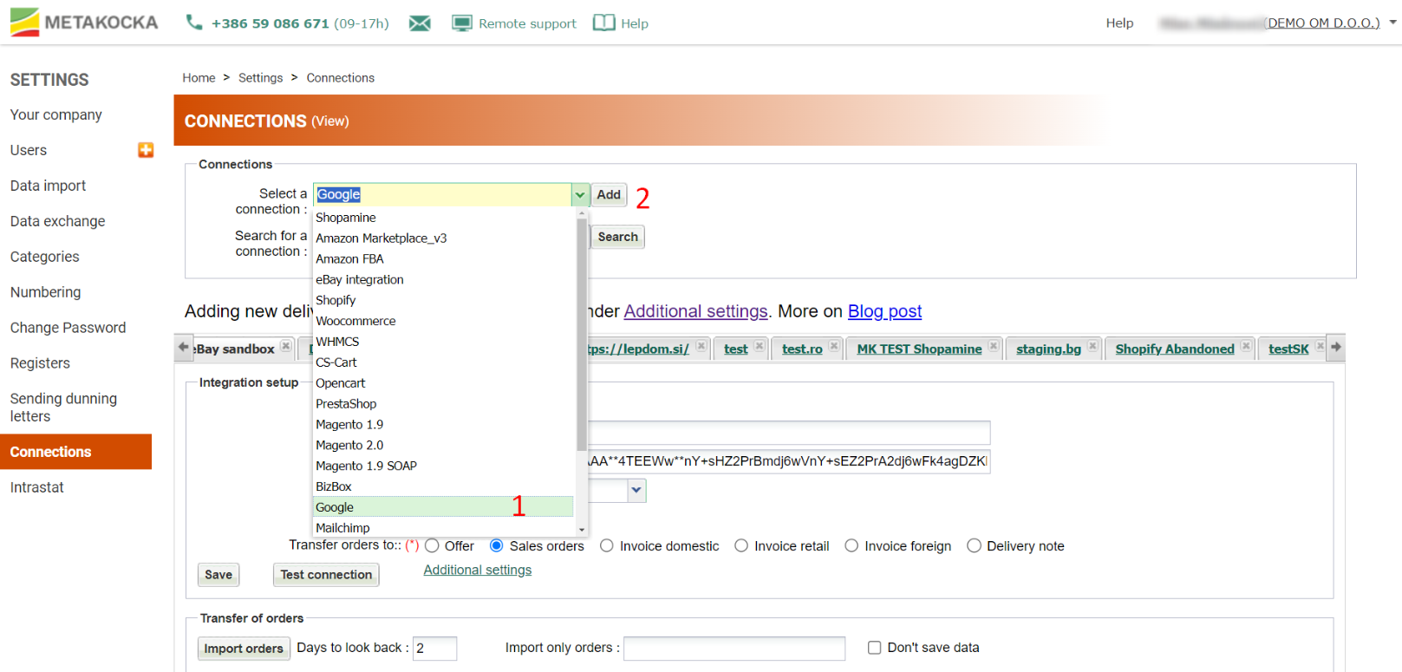This screenshot has width=1402, height=672.
Task: Choose Magento 2.0 from the list
Action: pyautogui.click(x=444, y=445)
